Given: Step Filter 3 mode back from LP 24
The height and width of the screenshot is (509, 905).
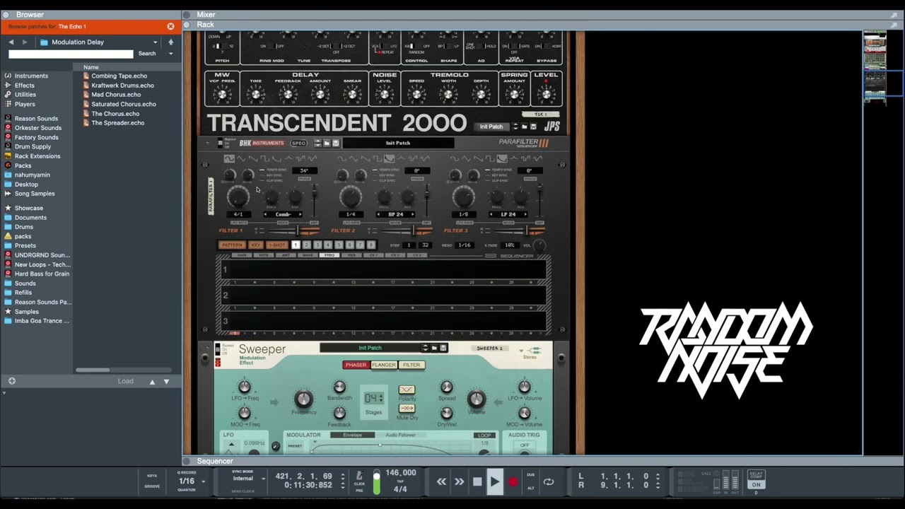Looking at the screenshot, I should point(491,214).
